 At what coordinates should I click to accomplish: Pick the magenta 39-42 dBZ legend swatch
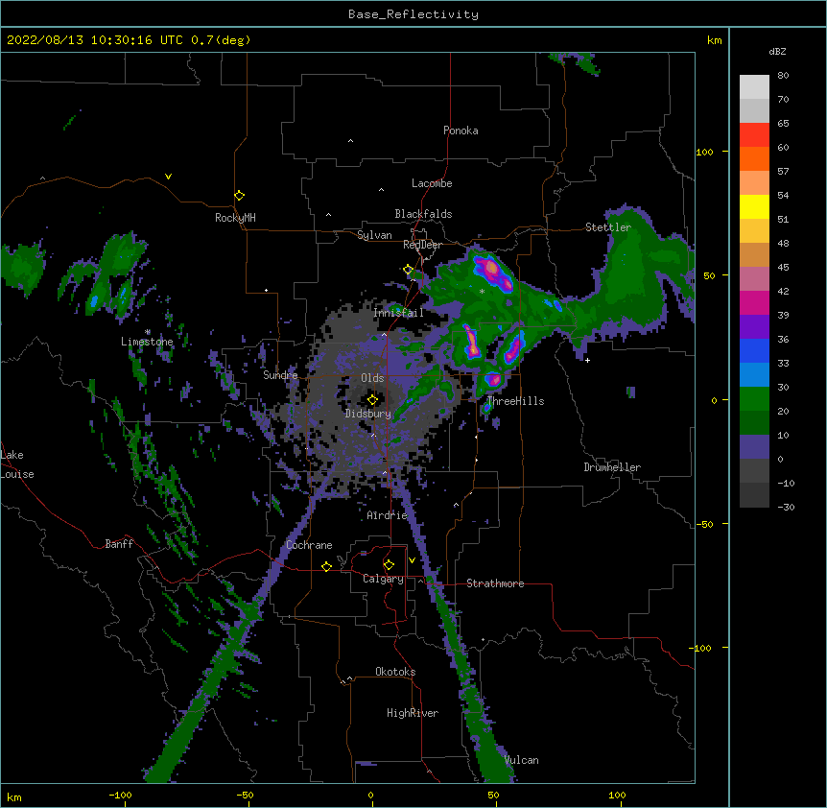click(x=754, y=302)
